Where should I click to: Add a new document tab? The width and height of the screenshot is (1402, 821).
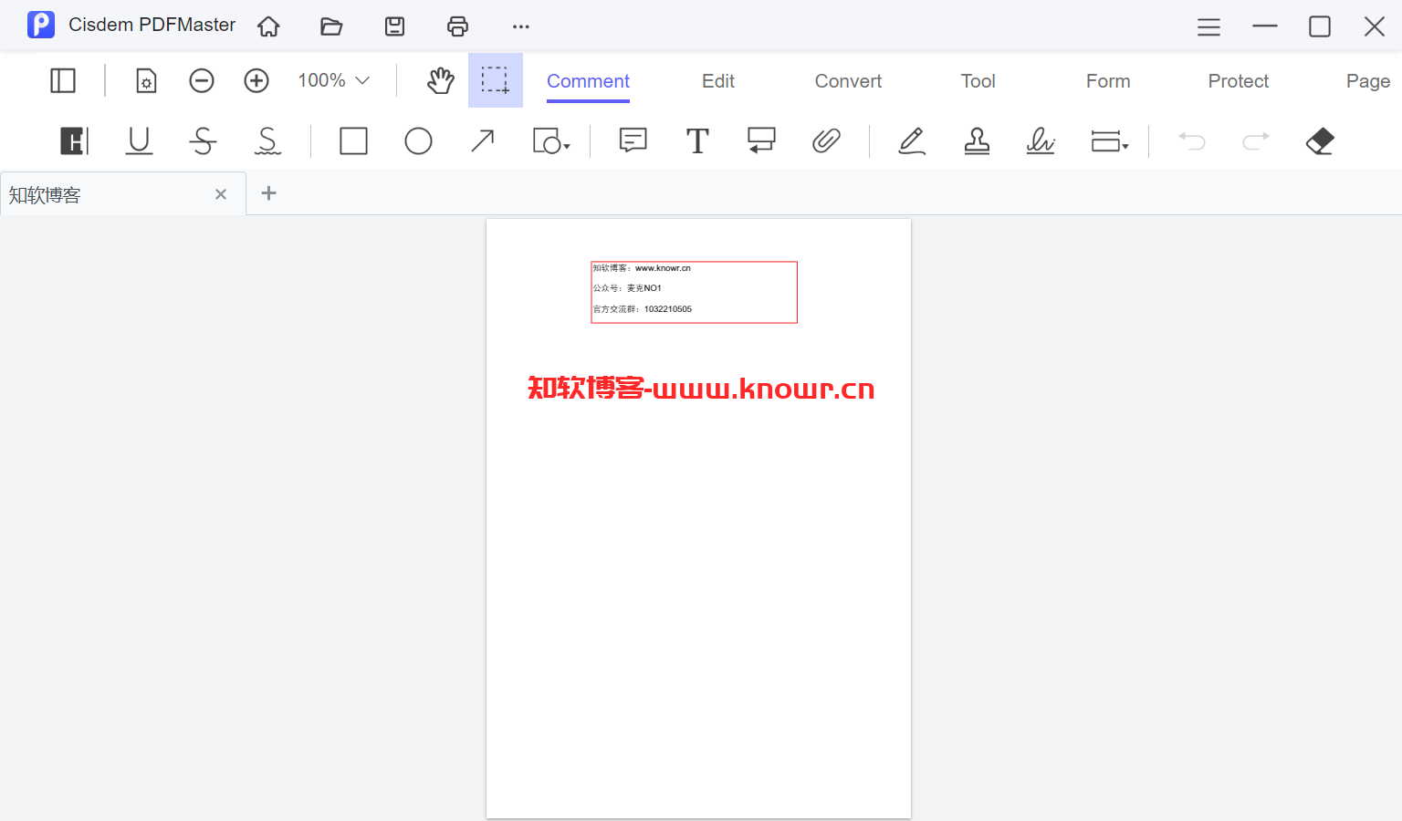(268, 193)
